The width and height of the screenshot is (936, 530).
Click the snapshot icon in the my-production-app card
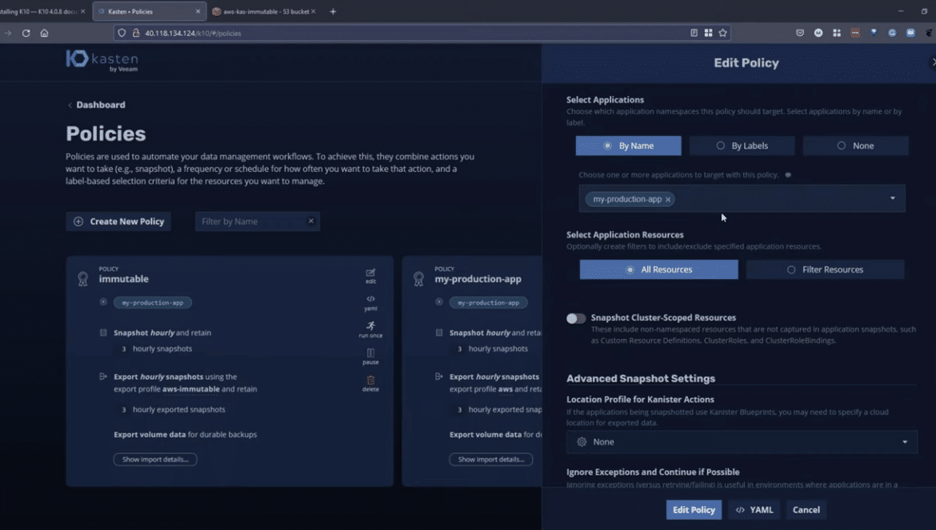(438, 333)
